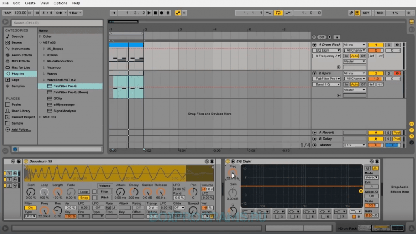Unfold the A Reverb return track

point(314,133)
